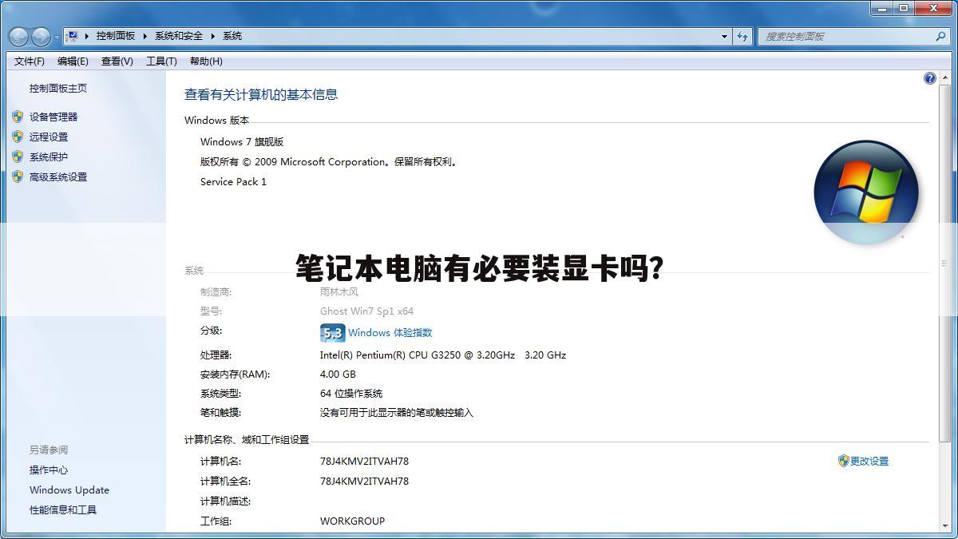Click the Windows logo image
The height and width of the screenshot is (539, 958).
pos(866,192)
